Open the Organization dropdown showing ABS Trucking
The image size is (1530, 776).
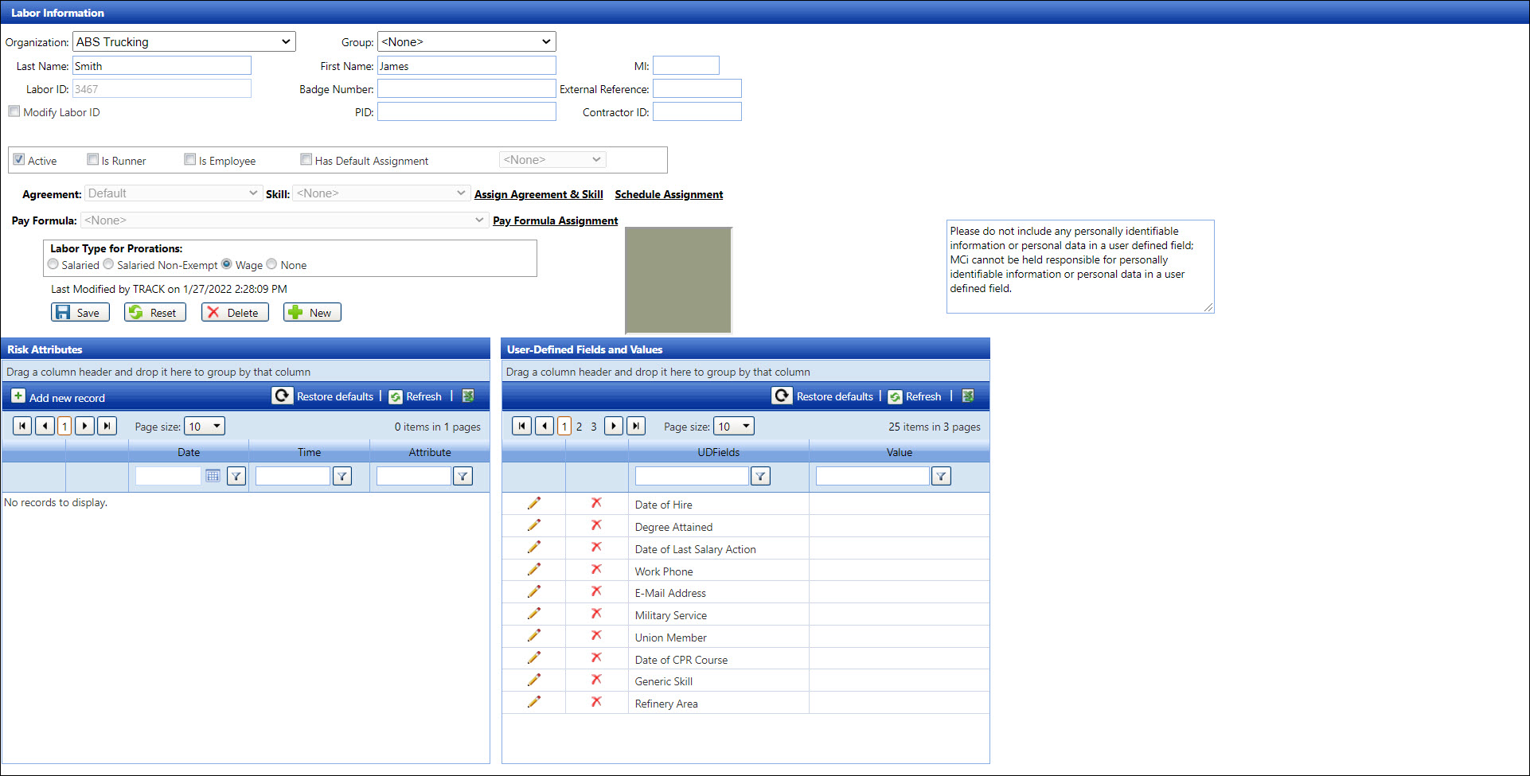pos(184,42)
